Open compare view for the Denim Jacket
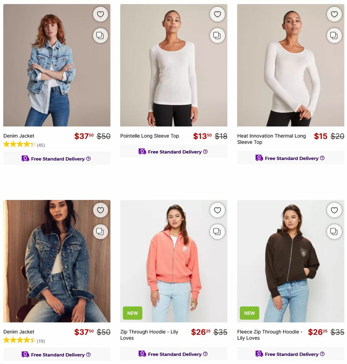 click(100, 36)
